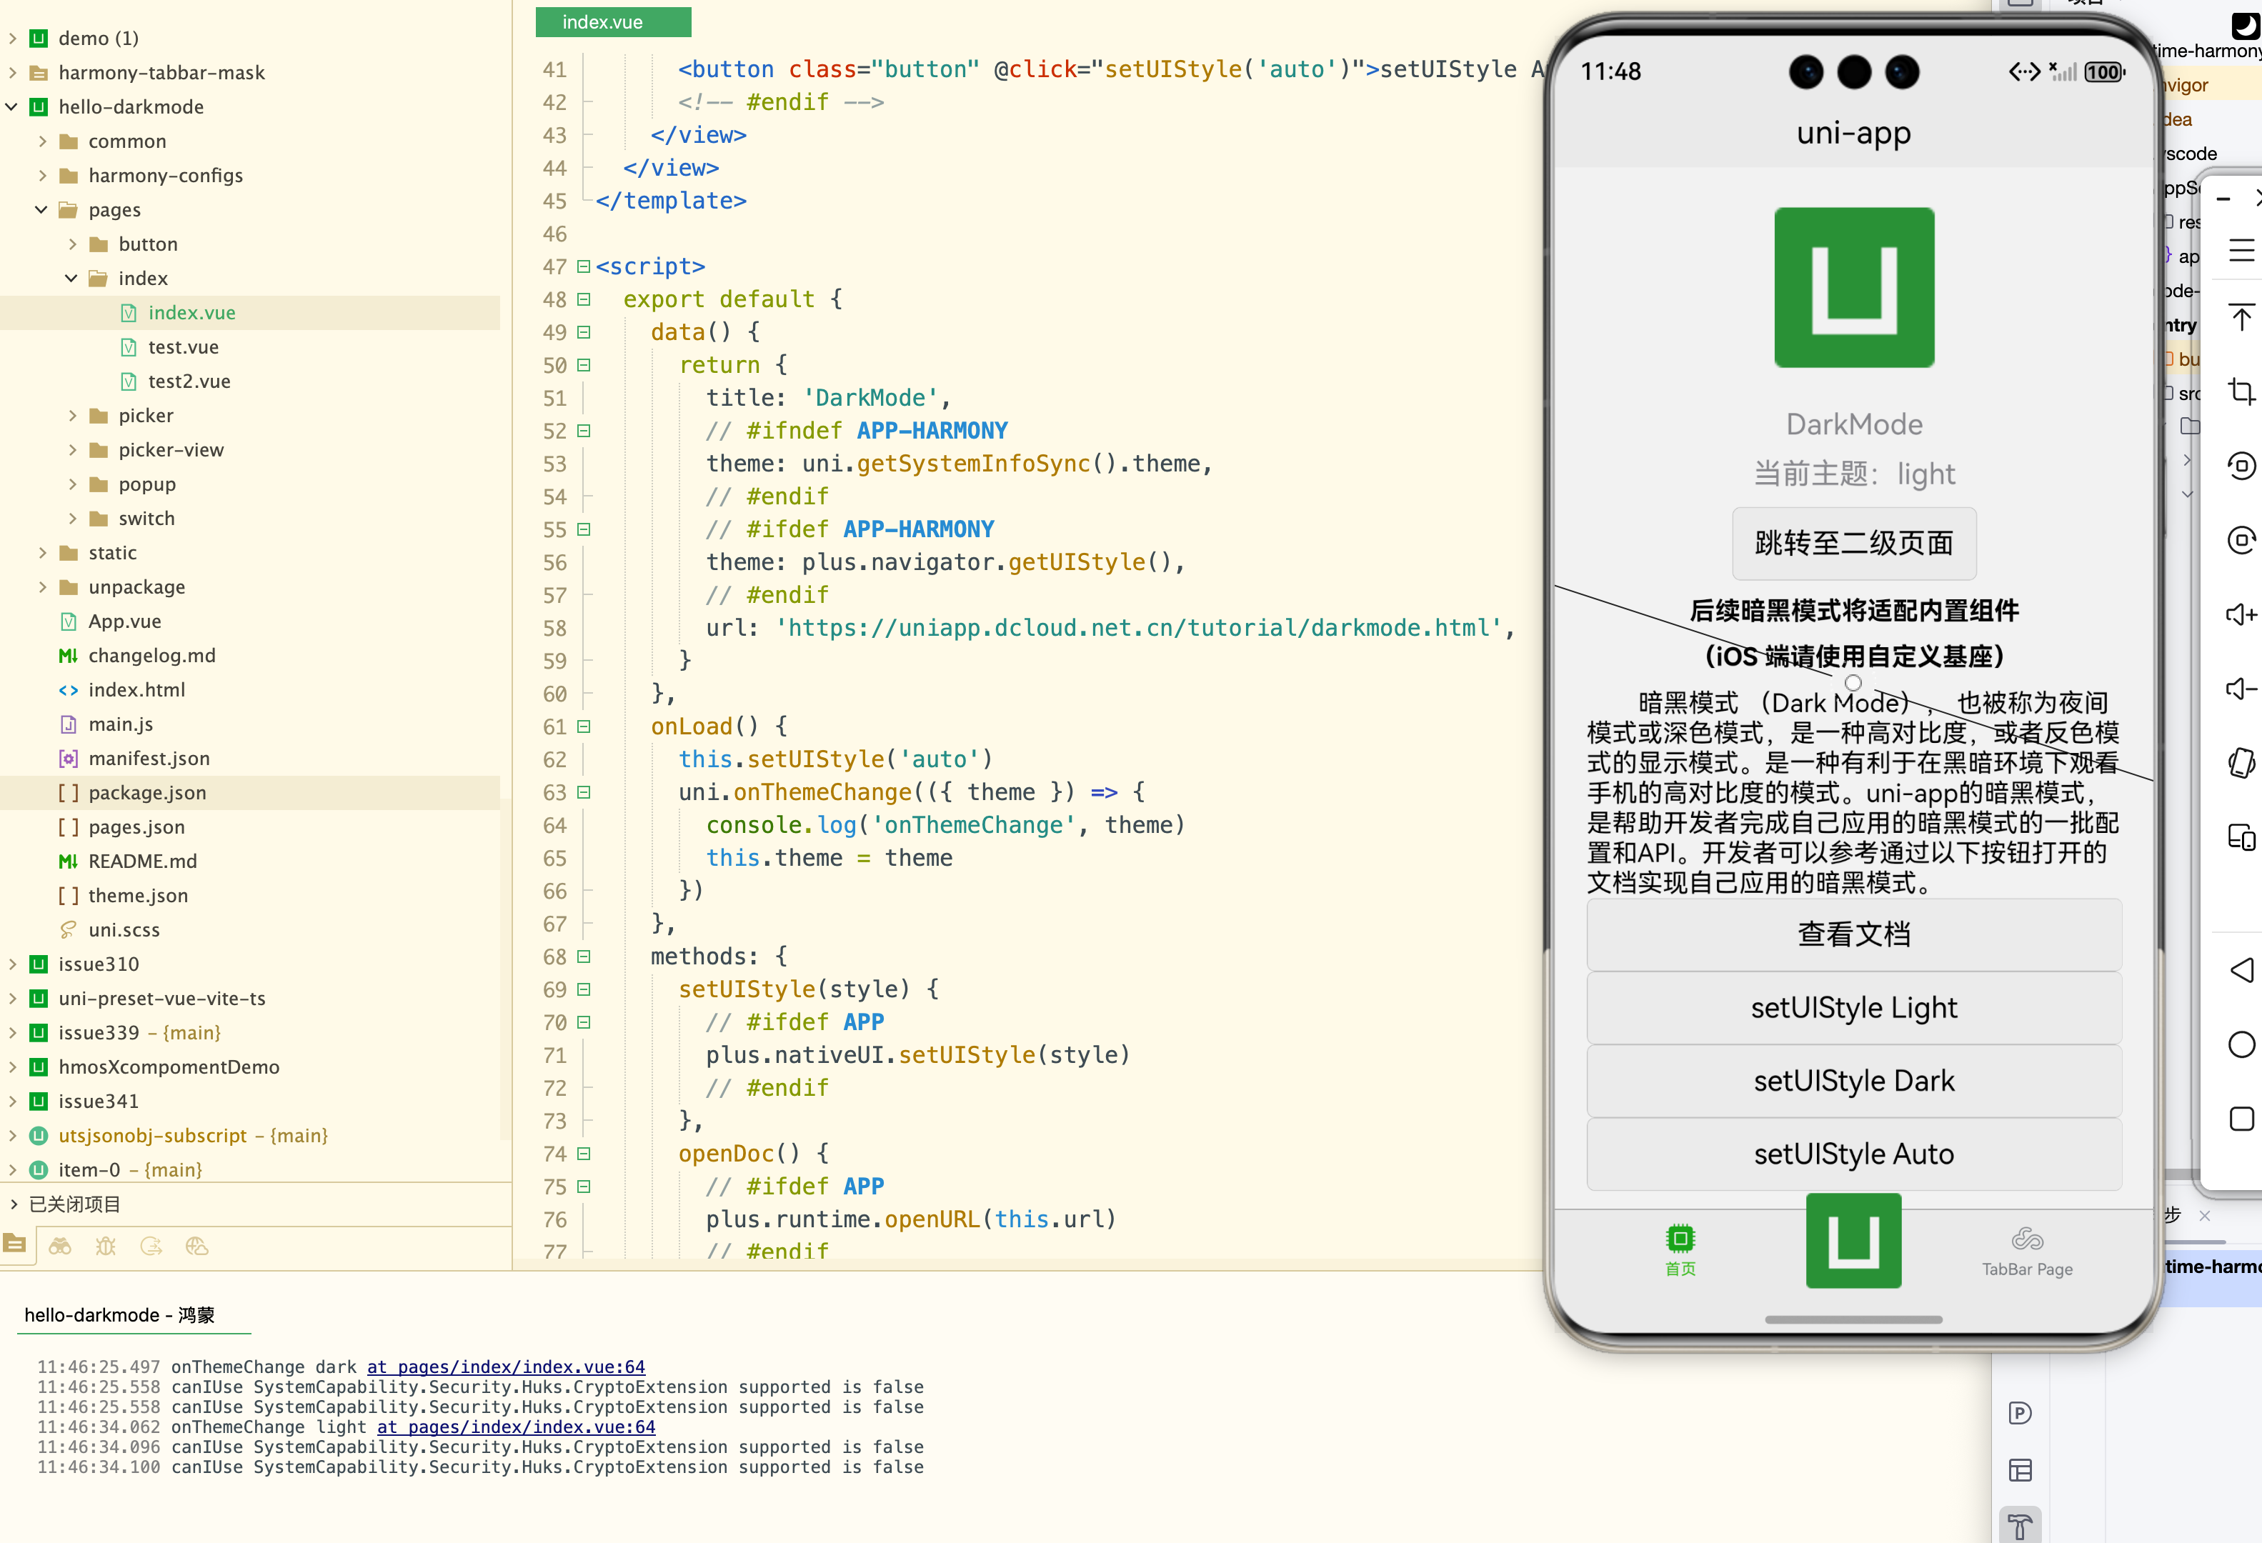2262x1543 pixels.
Task: Open manifest.json in the project tree
Action: [x=149, y=758]
